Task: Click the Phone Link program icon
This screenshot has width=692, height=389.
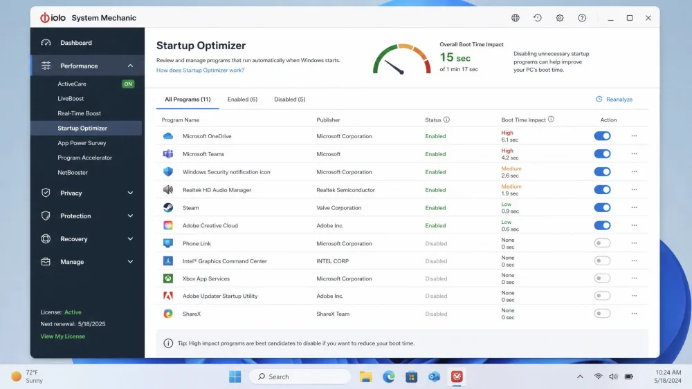Action: 168,243
